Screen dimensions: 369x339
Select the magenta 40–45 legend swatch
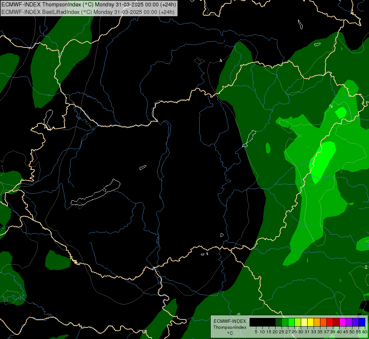343,322
